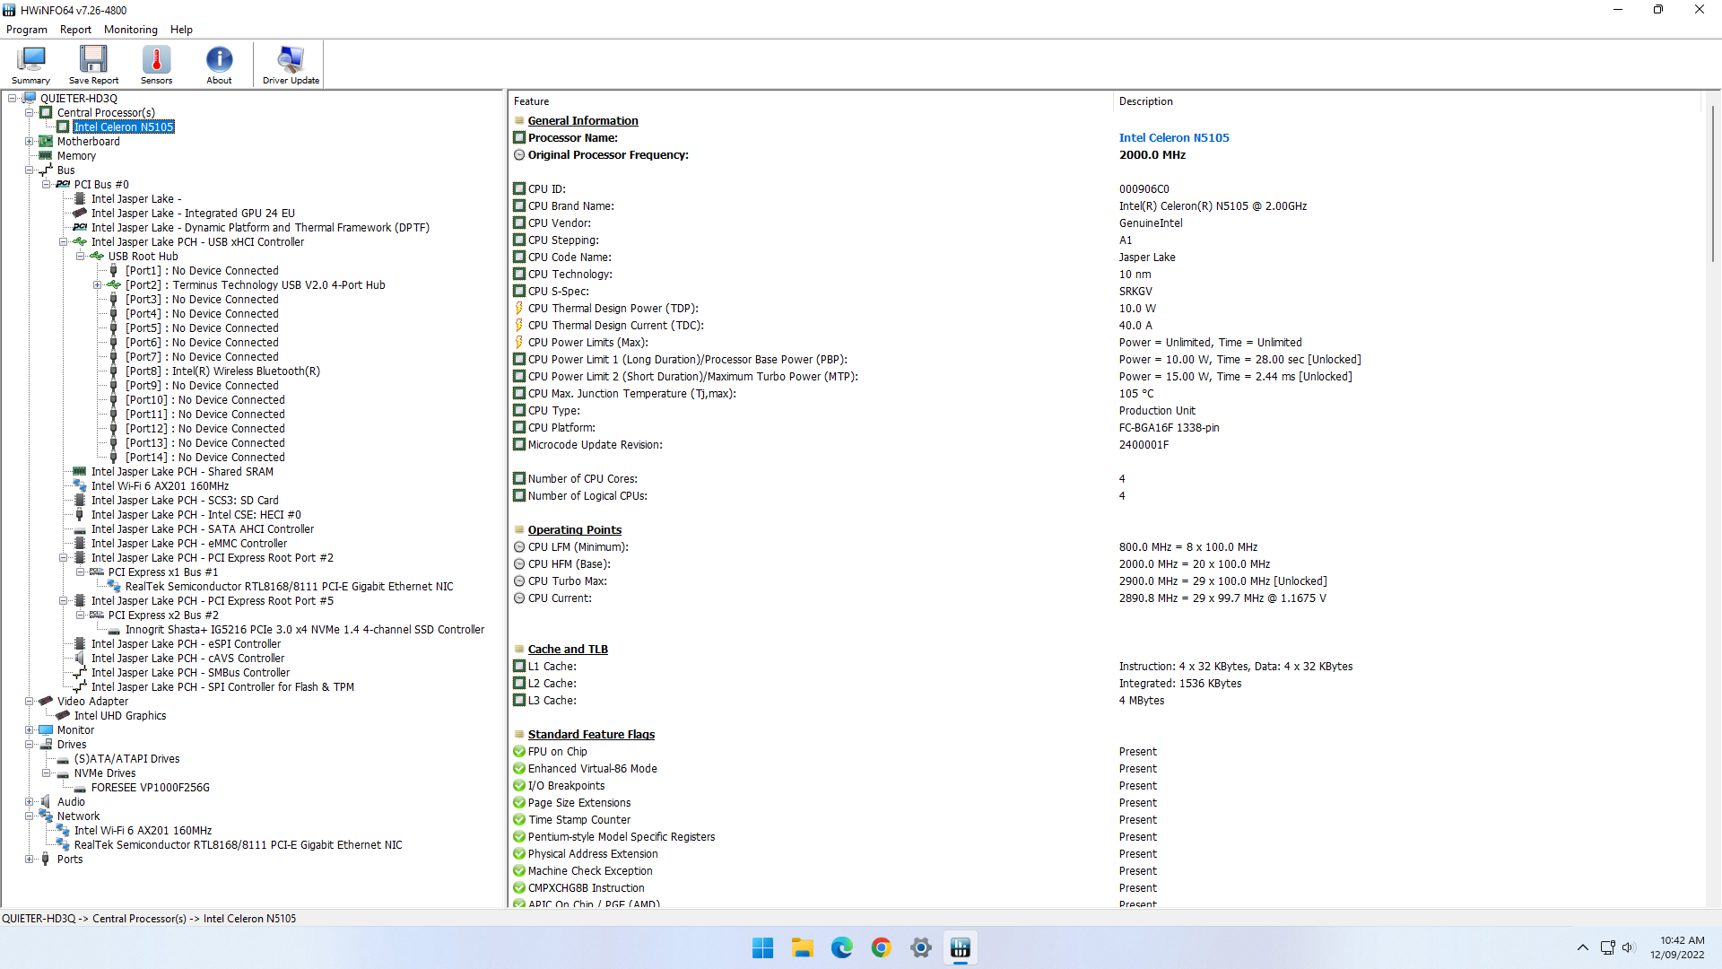Click the CPU Thermal Design Power lightning icon
1722x969 pixels.
pyautogui.click(x=518, y=308)
